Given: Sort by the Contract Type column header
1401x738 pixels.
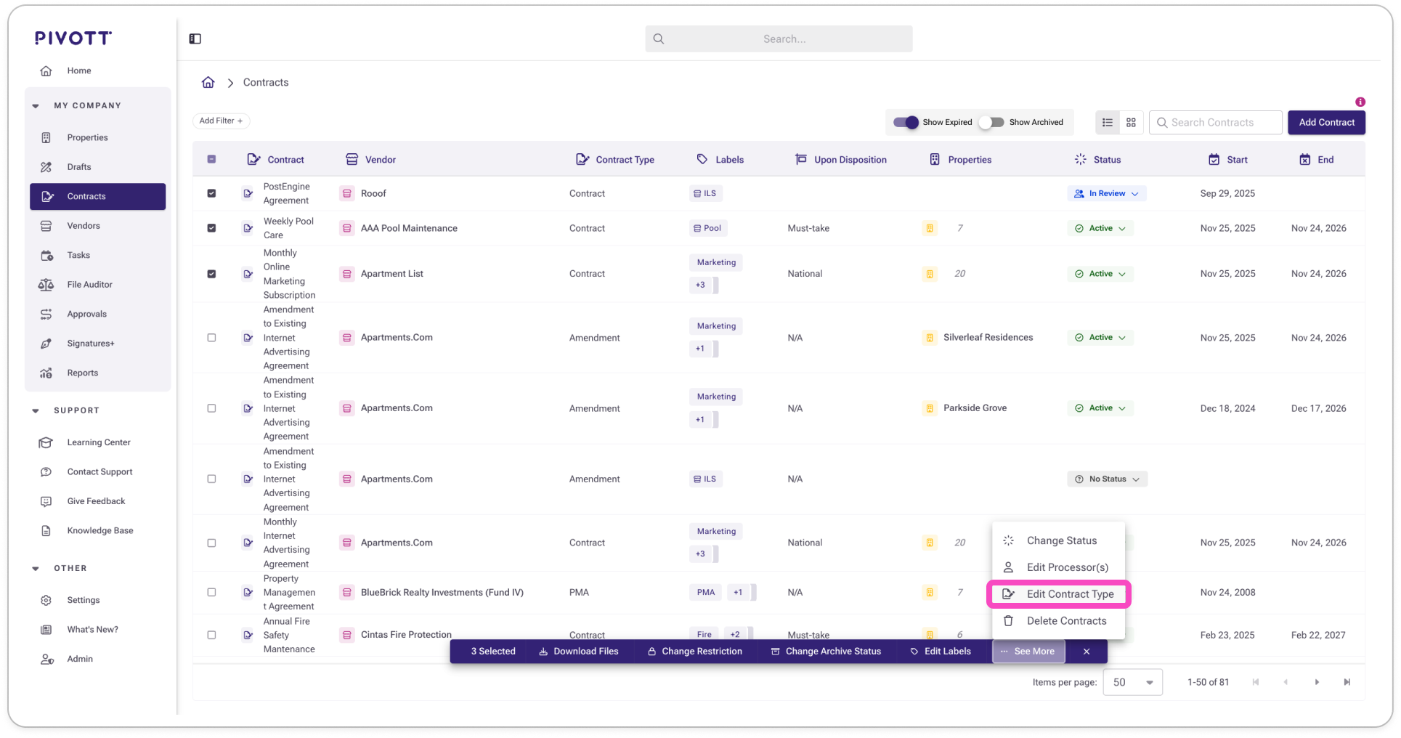Looking at the screenshot, I should click(615, 160).
